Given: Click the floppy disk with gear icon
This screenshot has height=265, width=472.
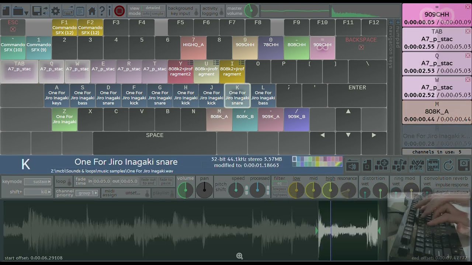Looking at the screenshot, I should (464, 165).
